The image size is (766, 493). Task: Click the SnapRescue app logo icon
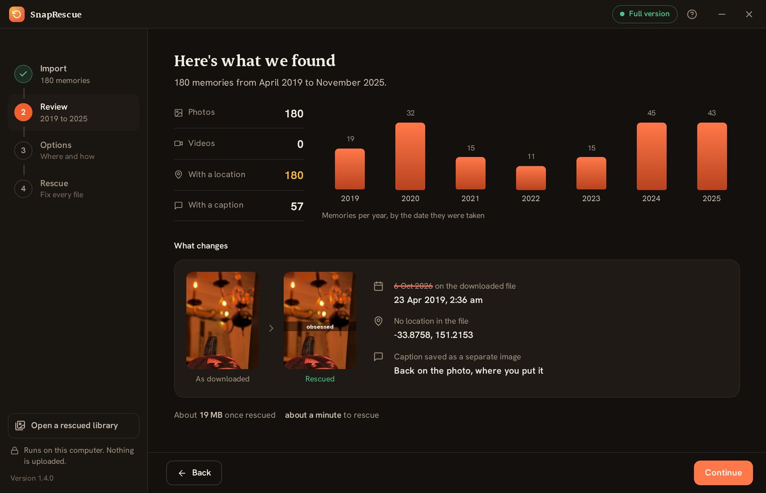[x=17, y=14]
